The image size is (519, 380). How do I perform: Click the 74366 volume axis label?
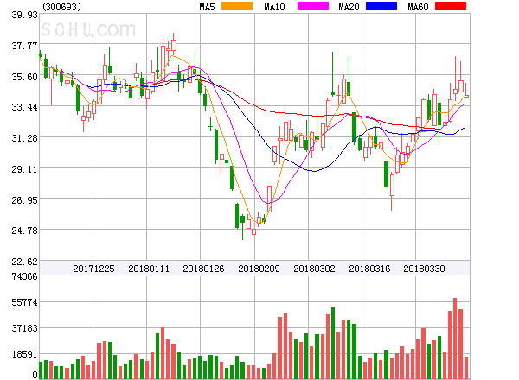tap(24, 276)
